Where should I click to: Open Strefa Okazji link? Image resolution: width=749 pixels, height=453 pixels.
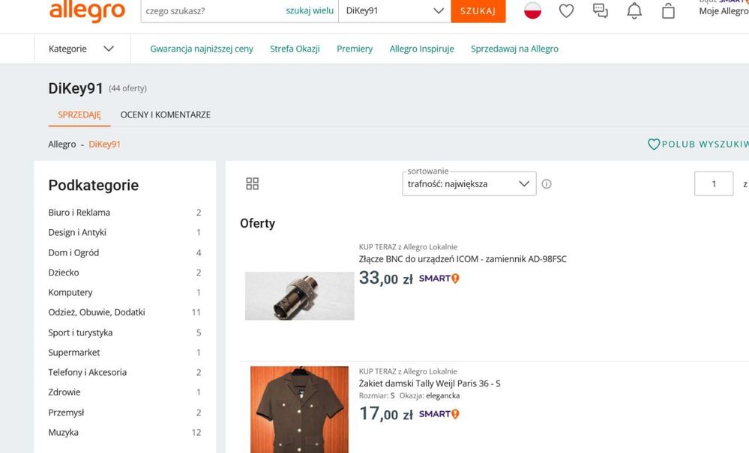point(295,49)
